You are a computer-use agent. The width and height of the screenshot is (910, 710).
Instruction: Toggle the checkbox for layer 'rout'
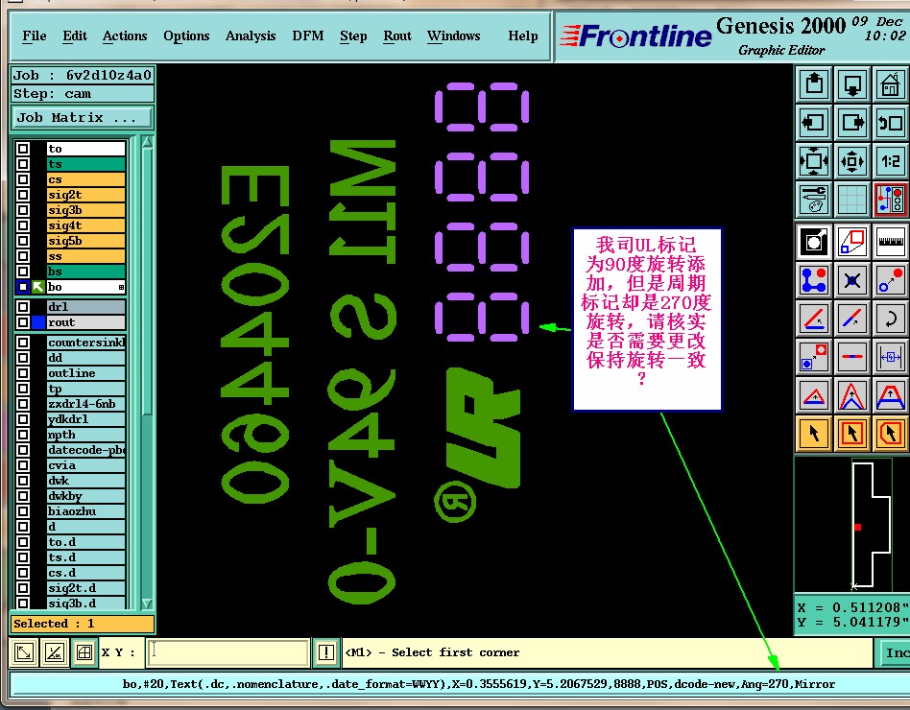(x=23, y=322)
